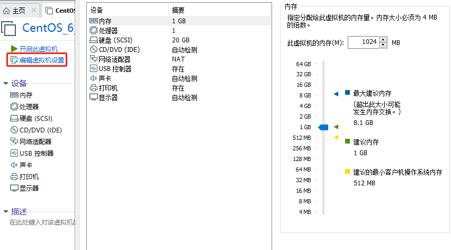Viewport: 451px width, 250px height.
Task: Click the memory value field showing 1024
Action: click(364, 42)
